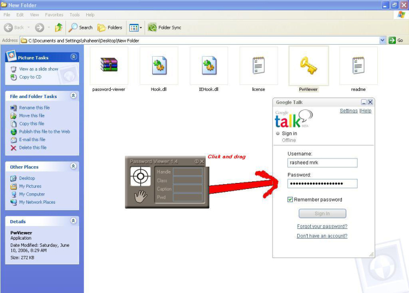Collapse the File and Folder Tasks panel
This screenshot has height=293, width=409.
pyautogui.click(x=74, y=96)
